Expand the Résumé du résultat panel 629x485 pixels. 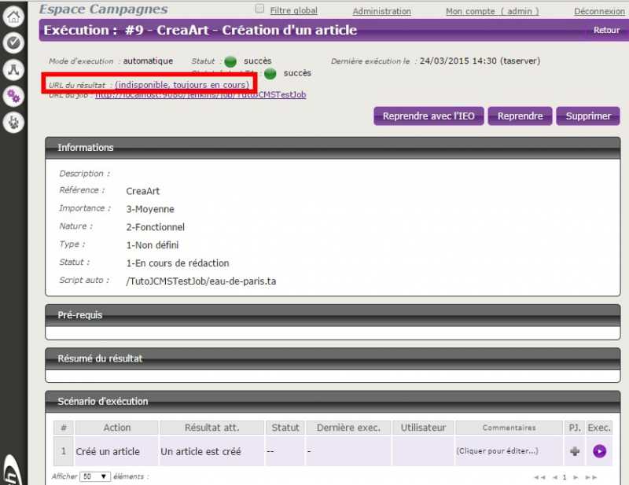(x=333, y=358)
